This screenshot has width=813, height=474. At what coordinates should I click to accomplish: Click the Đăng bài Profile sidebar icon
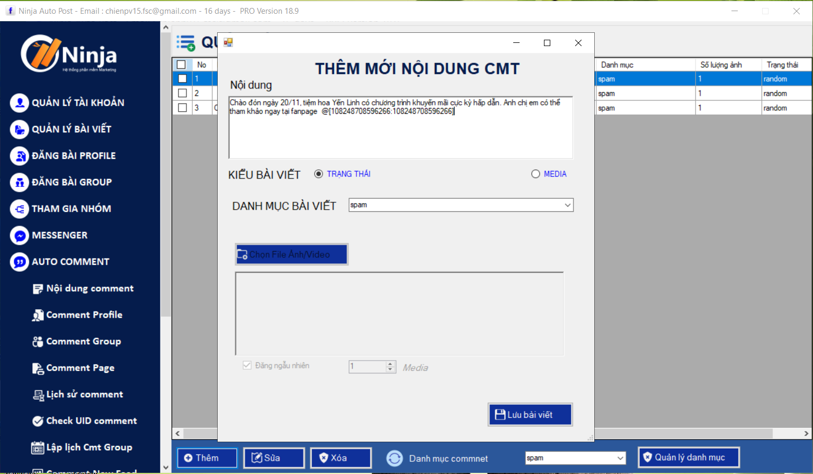pyautogui.click(x=20, y=156)
